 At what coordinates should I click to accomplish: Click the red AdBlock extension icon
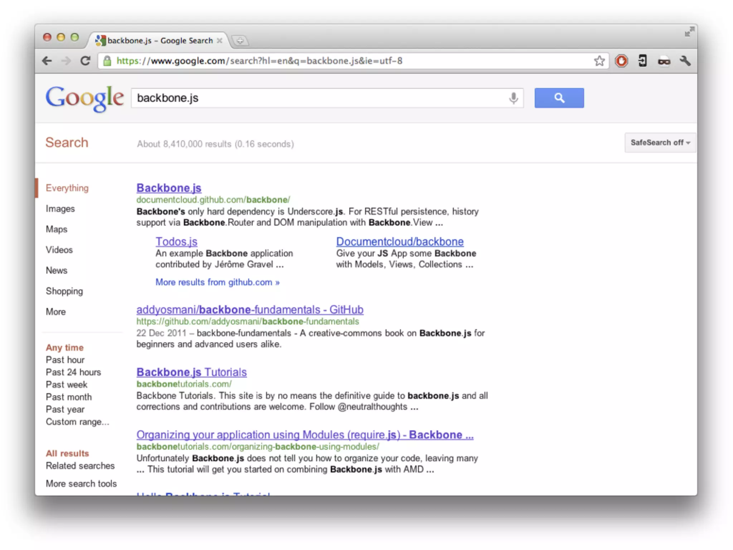click(621, 61)
